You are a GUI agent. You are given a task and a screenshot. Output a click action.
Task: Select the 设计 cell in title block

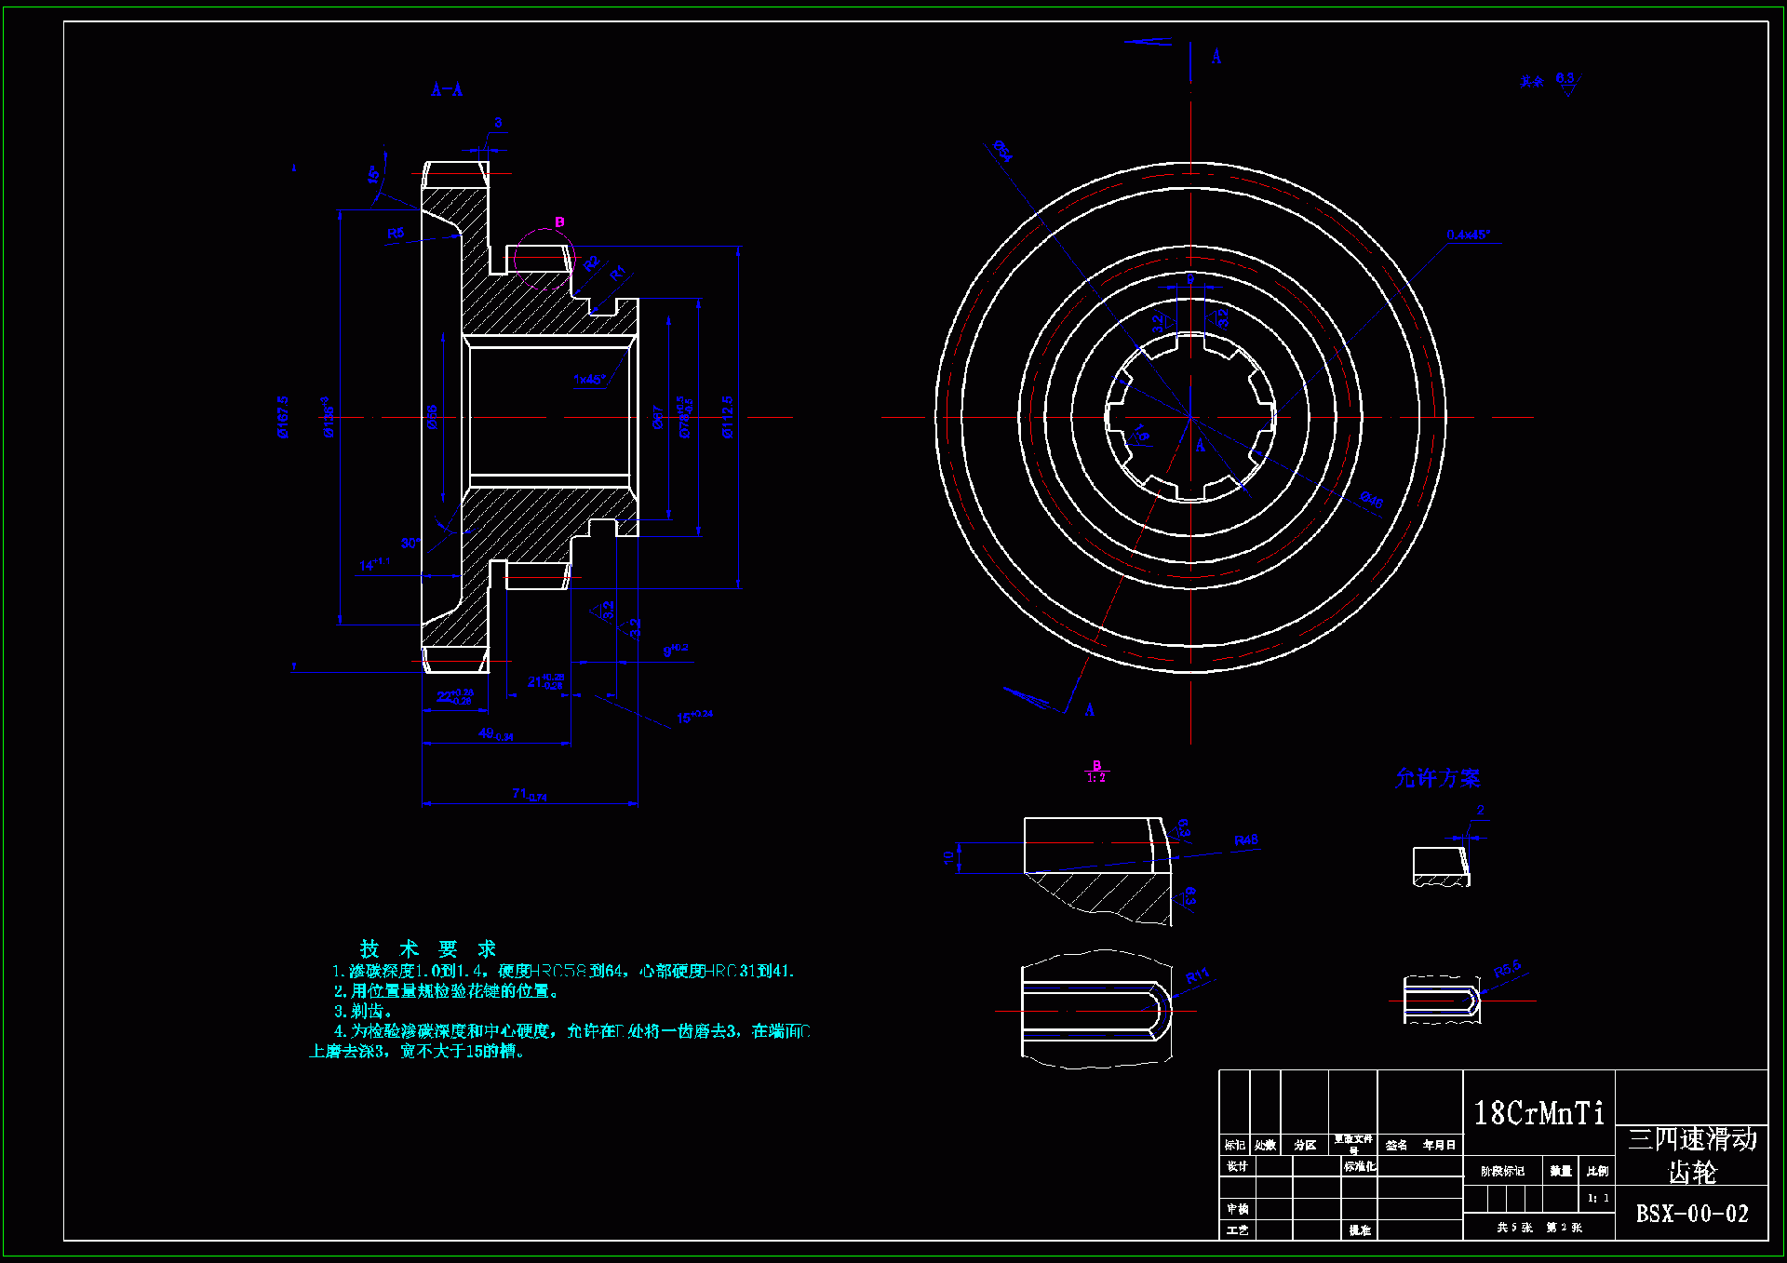click(x=1237, y=1166)
